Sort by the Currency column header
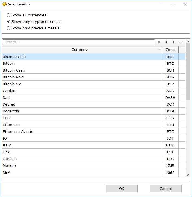The image size is (192, 197). [x=82, y=50]
